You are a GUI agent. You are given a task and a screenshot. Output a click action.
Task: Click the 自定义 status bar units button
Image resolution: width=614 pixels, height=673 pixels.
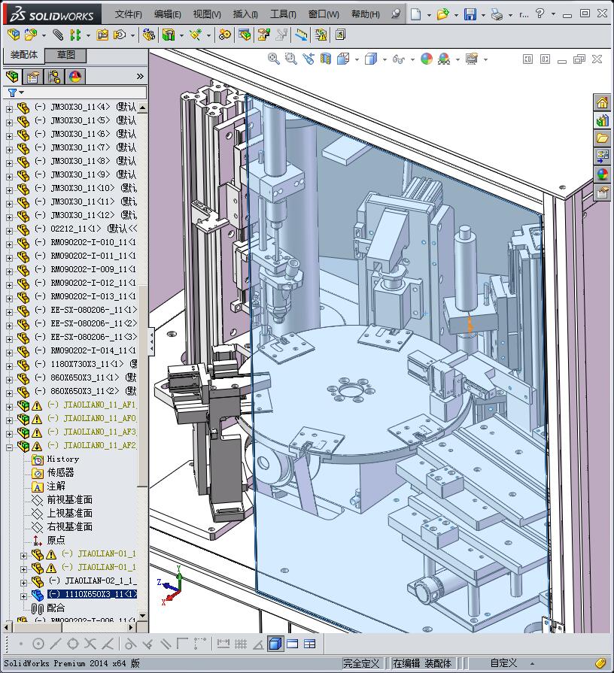coord(503,663)
